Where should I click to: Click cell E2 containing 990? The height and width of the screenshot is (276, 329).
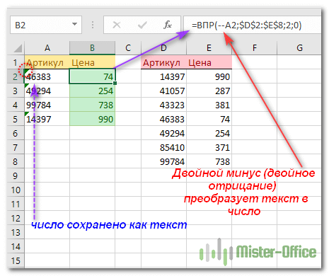[x=209, y=76]
